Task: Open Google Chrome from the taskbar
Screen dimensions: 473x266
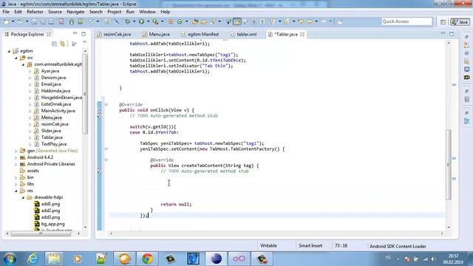Action: [x=148, y=259]
